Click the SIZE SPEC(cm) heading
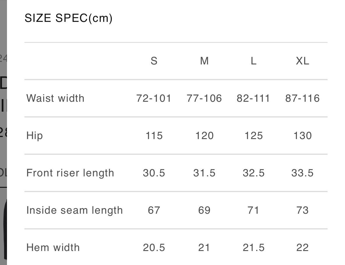The image size is (345, 265). coord(68,18)
